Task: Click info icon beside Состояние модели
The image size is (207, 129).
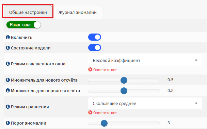Action: [x=8, y=48]
